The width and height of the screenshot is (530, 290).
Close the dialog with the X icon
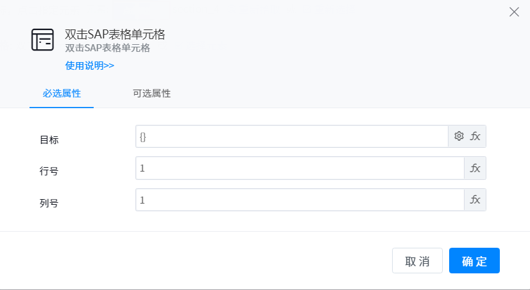pos(514,12)
